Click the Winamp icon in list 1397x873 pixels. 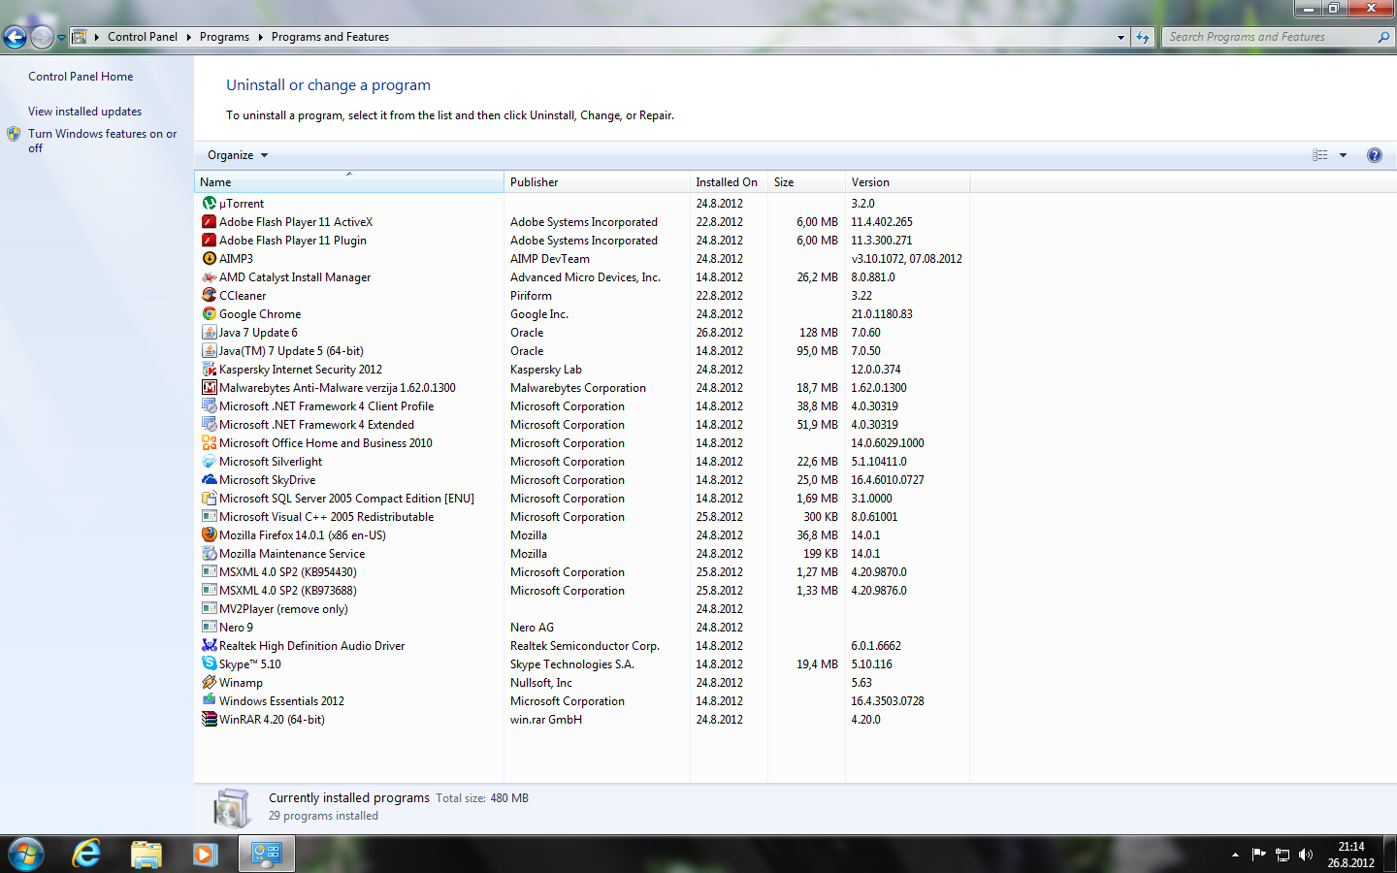209,683
